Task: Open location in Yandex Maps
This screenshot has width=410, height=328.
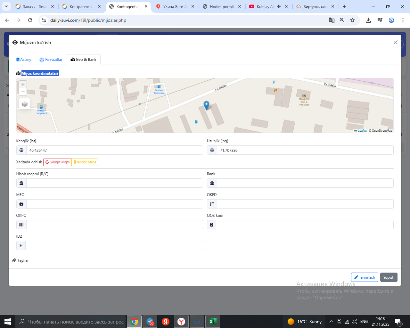Action: tap(85, 162)
